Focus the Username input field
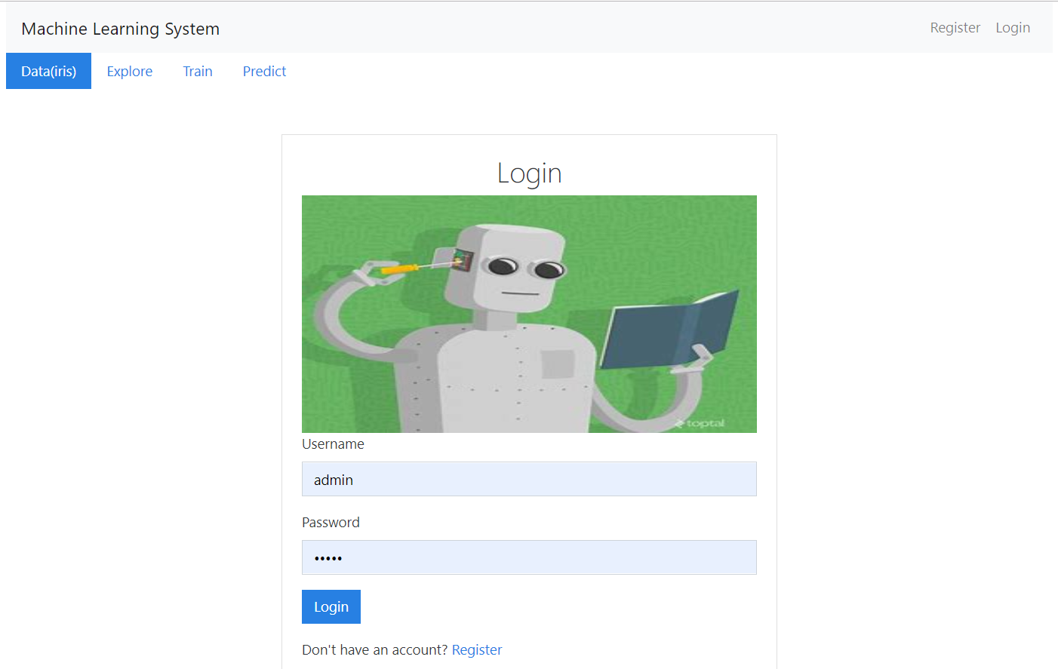This screenshot has height=669, width=1058. (x=529, y=479)
